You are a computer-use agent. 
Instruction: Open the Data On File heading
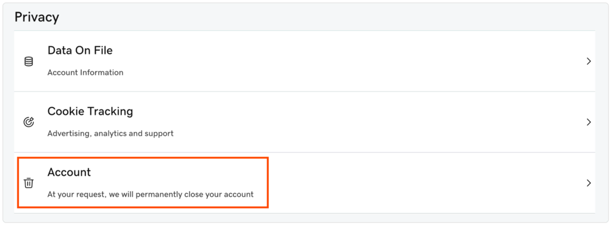80,50
